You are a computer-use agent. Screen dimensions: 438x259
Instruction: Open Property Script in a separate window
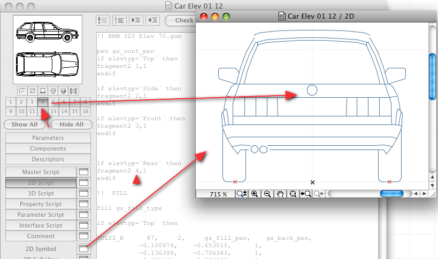pyautogui.click(x=83, y=204)
